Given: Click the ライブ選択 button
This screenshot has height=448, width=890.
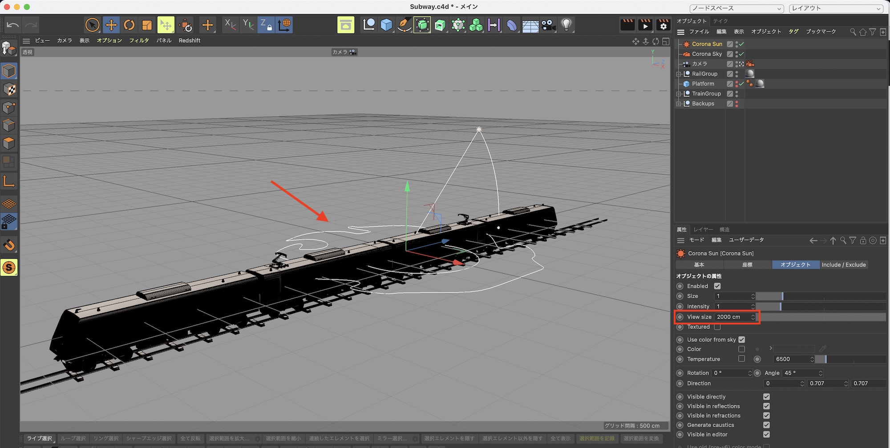Looking at the screenshot, I should (39, 439).
